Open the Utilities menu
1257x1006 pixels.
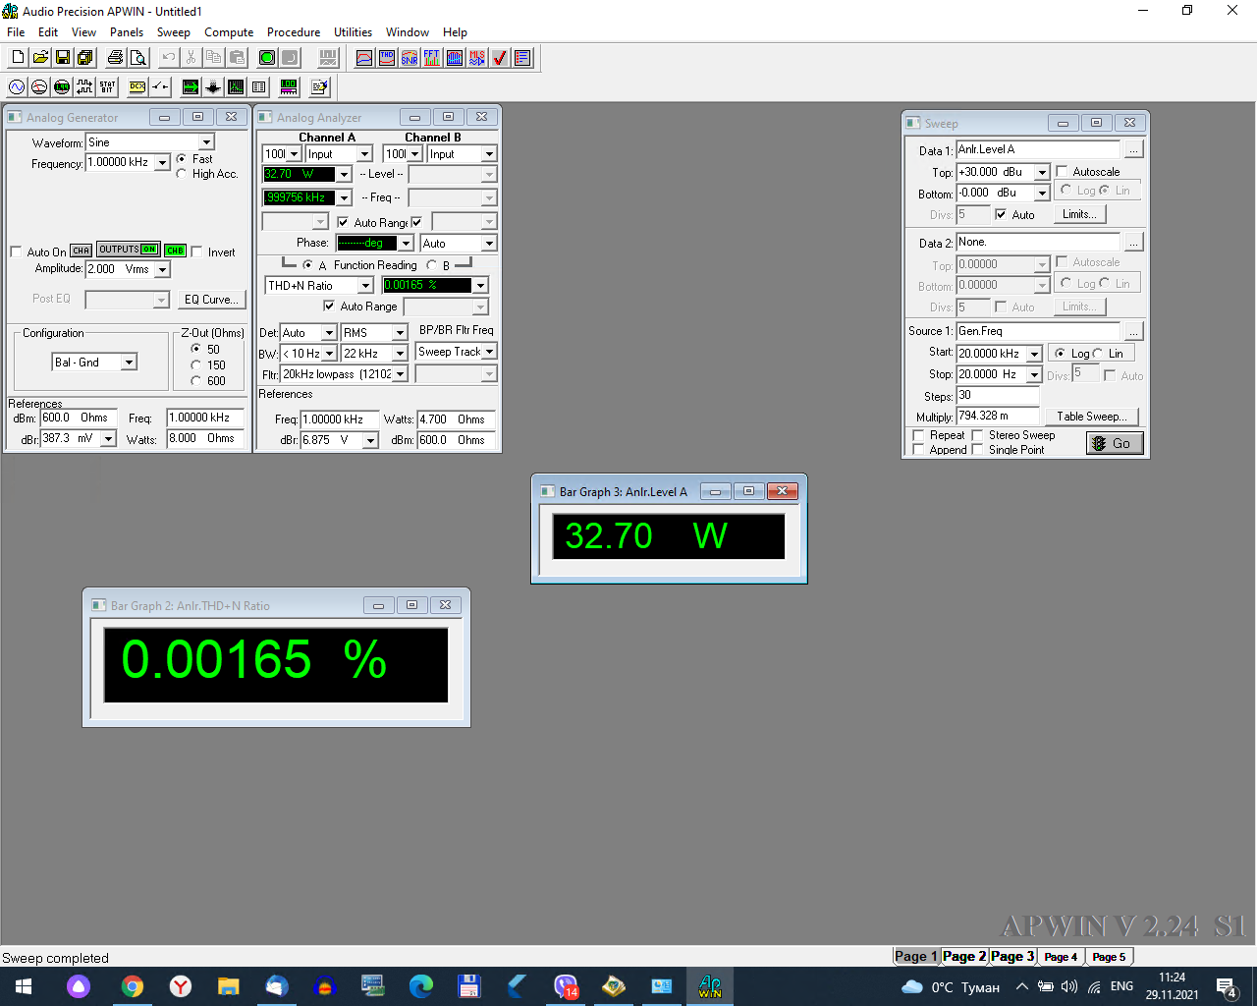click(x=354, y=32)
